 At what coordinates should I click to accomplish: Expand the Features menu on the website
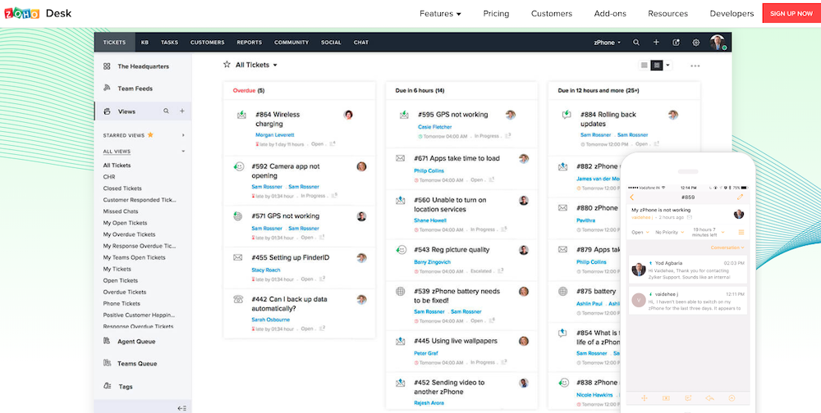tap(440, 14)
